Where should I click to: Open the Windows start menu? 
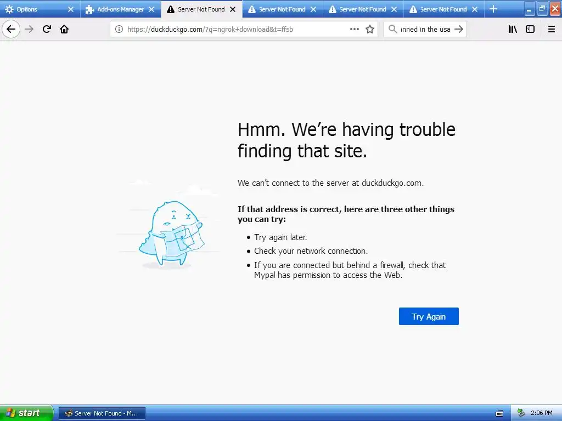[x=26, y=413]
